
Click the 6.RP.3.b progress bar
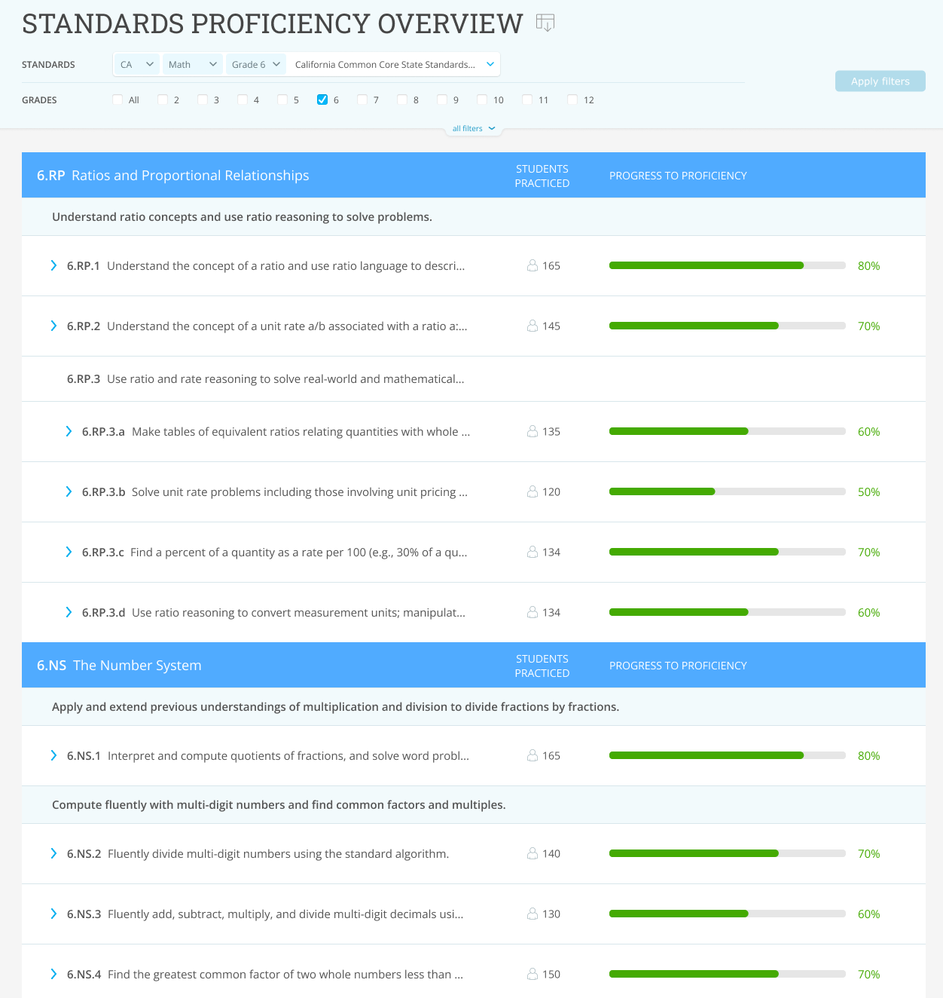tap(728, 491)
